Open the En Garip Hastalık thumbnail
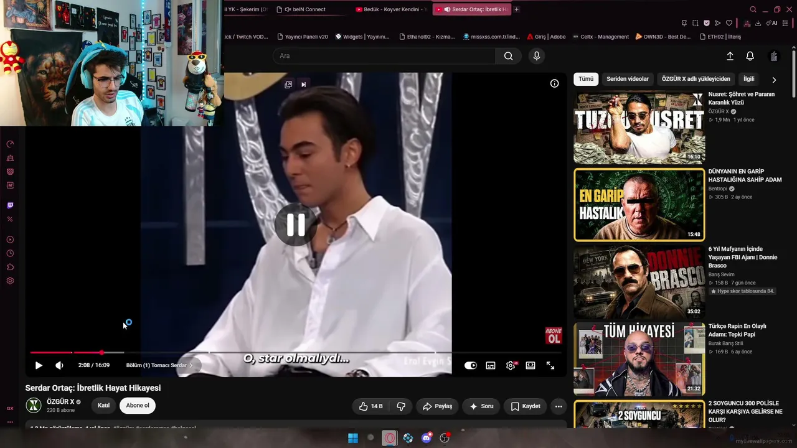This screenshot has height=448, width=797. tap(639, 205)
